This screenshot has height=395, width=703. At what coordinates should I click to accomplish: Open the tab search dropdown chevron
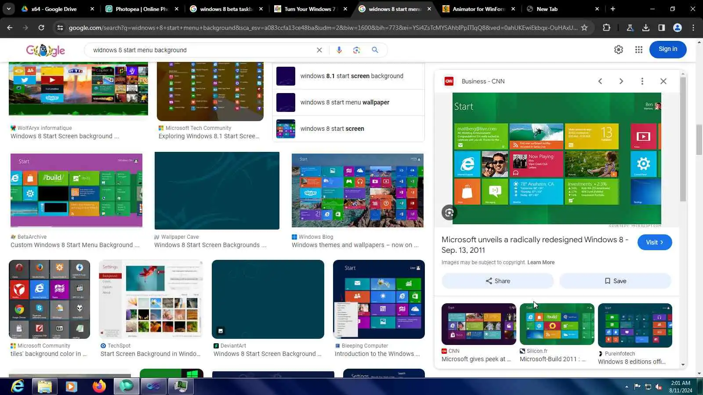(9, 9)
